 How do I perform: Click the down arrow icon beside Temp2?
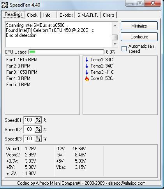click(x=87, y=66)
